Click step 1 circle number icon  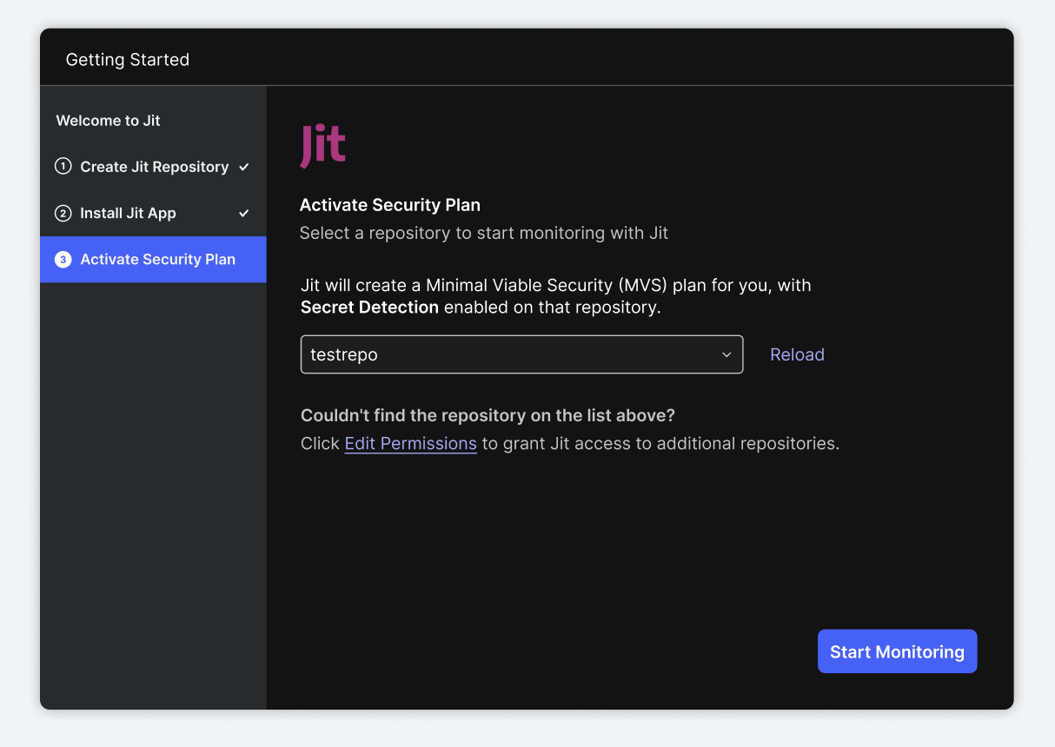63,167
